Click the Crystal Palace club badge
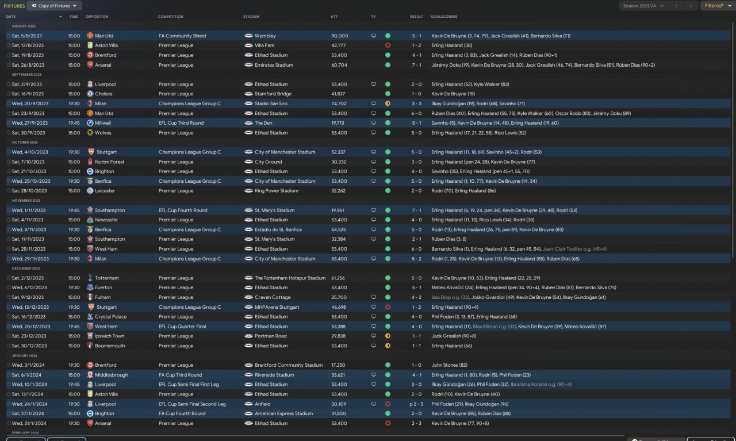Viewport: 736px width, 441px height. coord(90,317)
